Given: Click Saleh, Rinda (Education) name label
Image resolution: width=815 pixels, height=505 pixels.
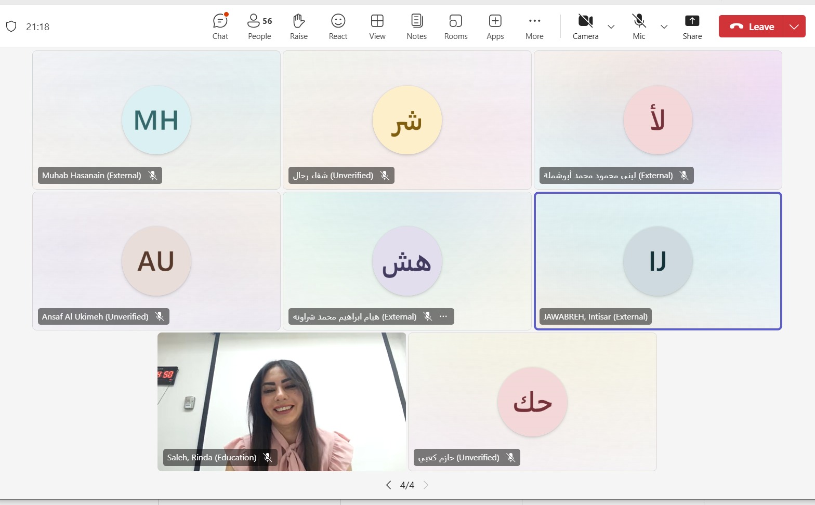Looking at the screenshot, I should tap(212, 458).
